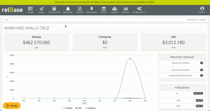Open the Recaudación pin icon
This screenshot has width=210, height=111.
[x=92, y=9]
